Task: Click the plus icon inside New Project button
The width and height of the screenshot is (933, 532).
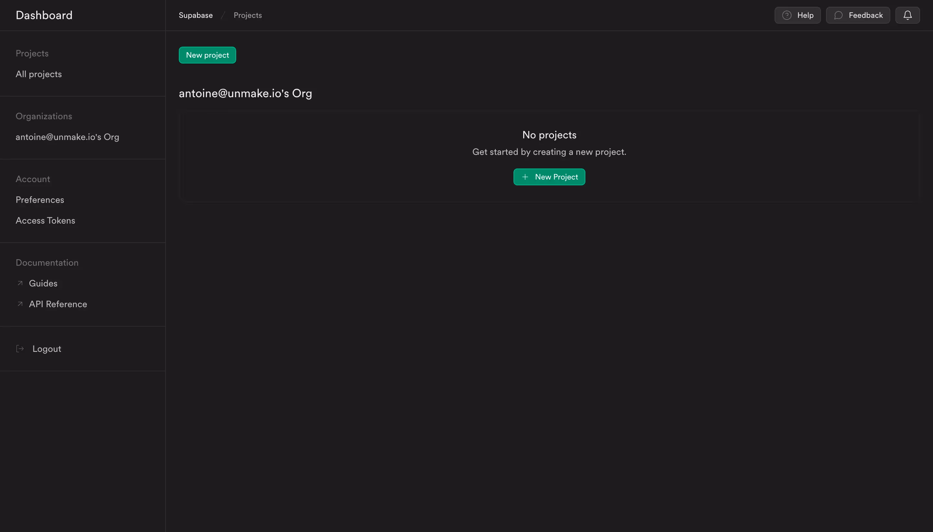Action: [x=525, y=177]
